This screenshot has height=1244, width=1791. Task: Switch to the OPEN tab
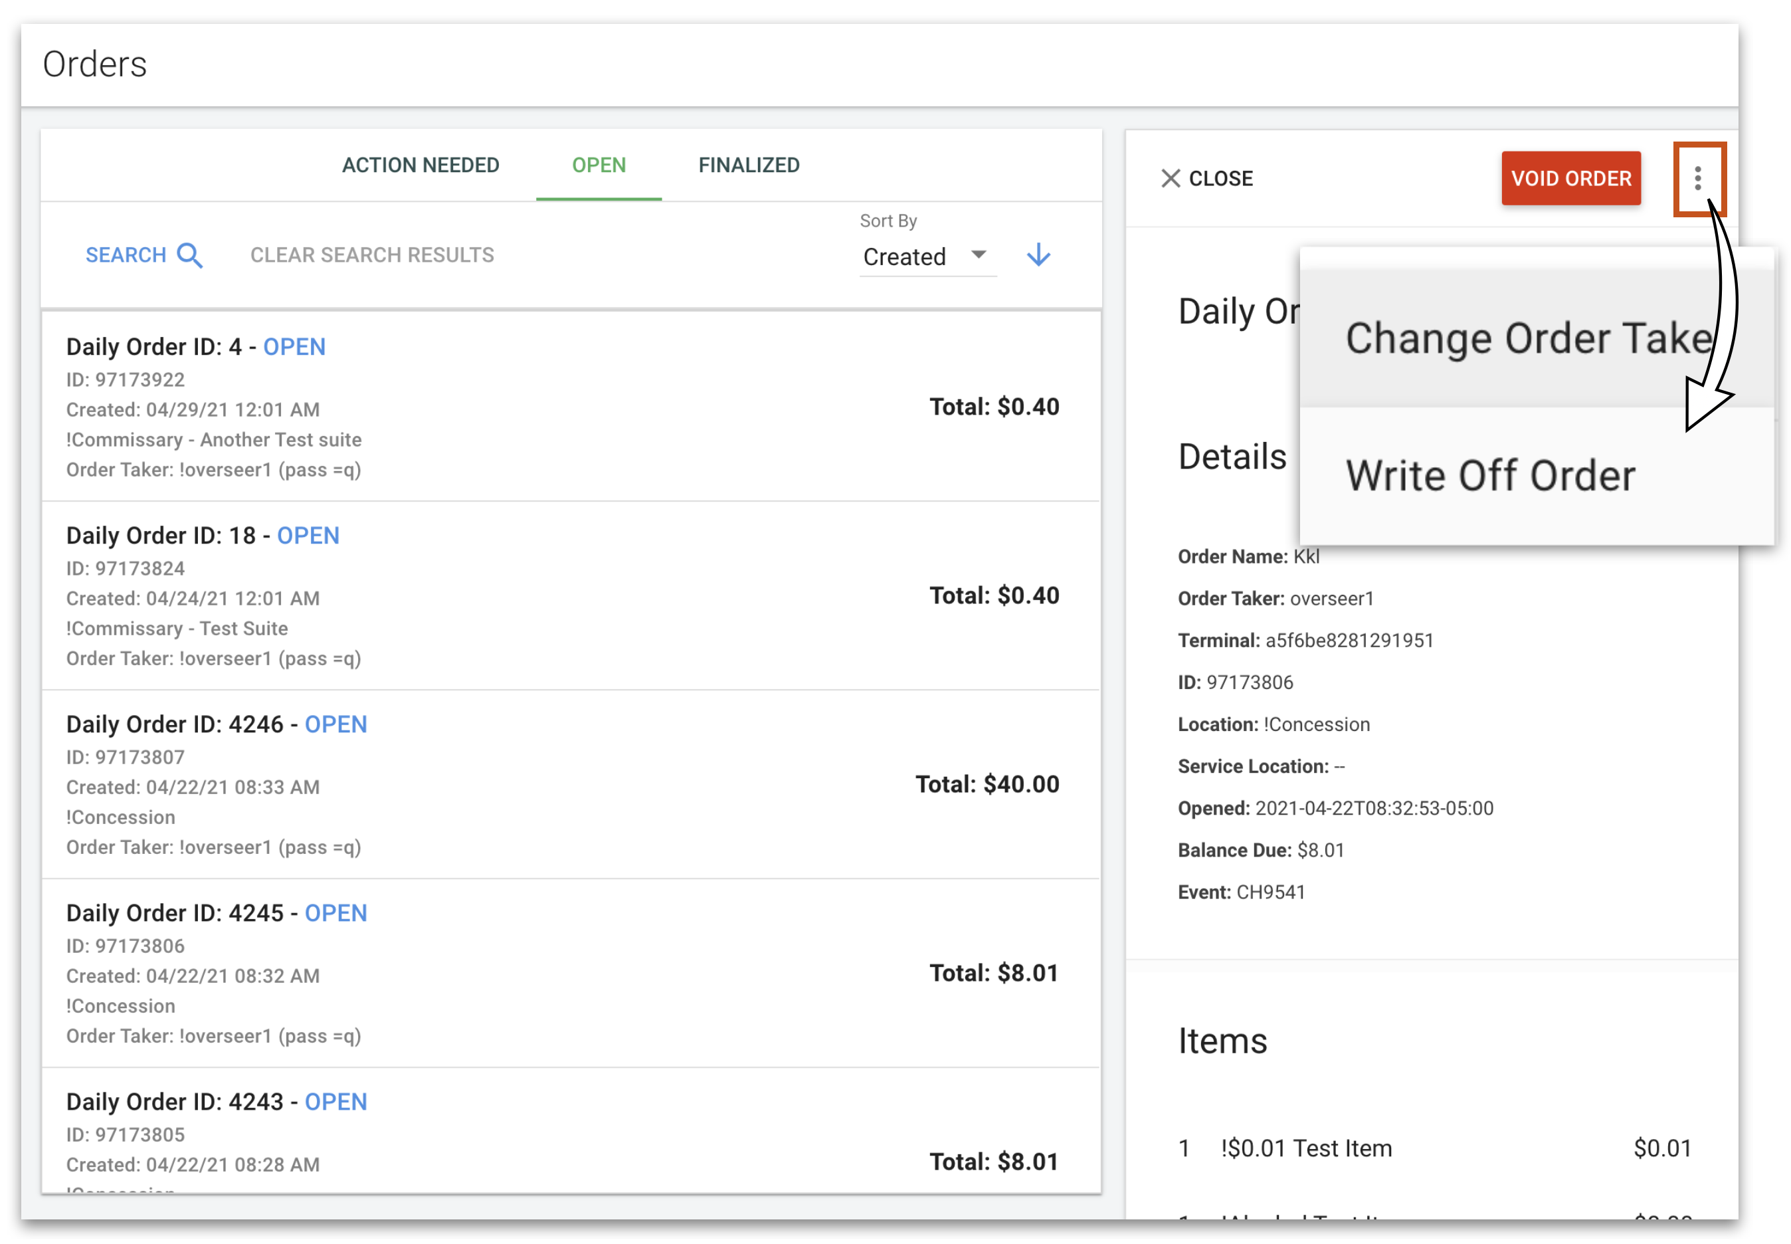599,164
